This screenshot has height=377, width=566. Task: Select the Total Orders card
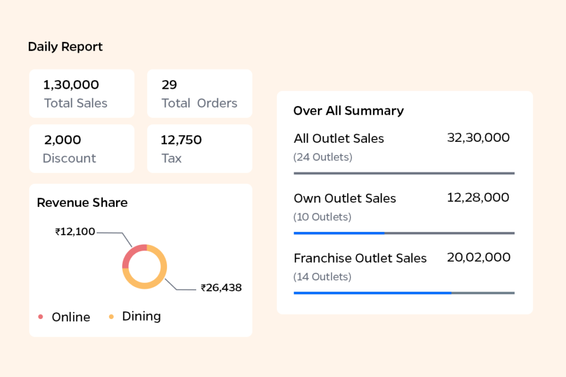click(x=200, y=93)
